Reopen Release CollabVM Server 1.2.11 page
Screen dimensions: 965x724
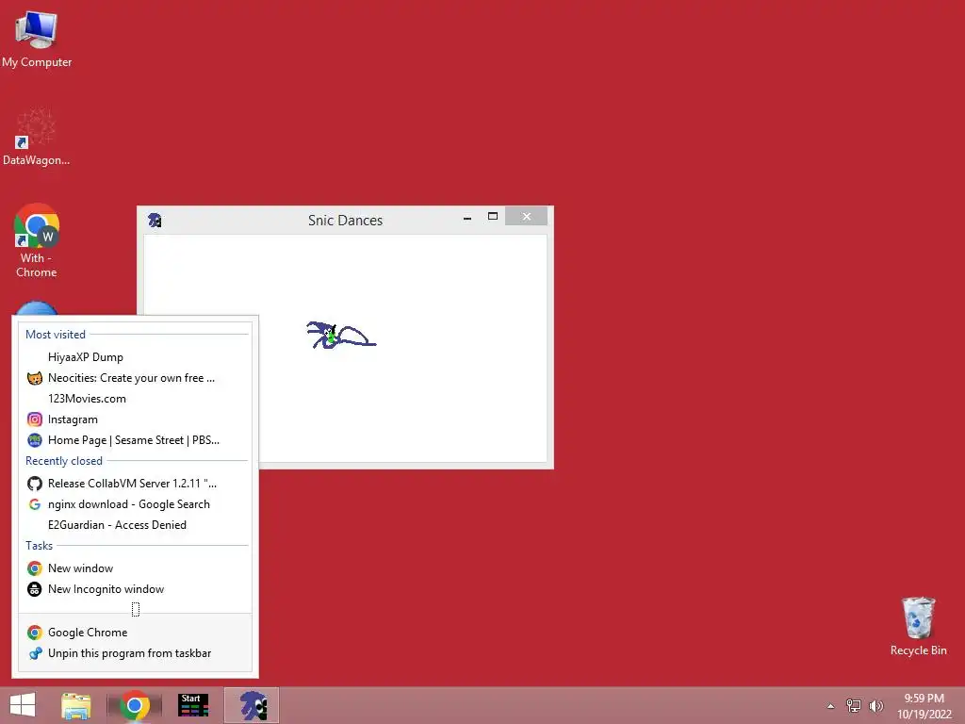pyautogui.click(x=135, y=484)
